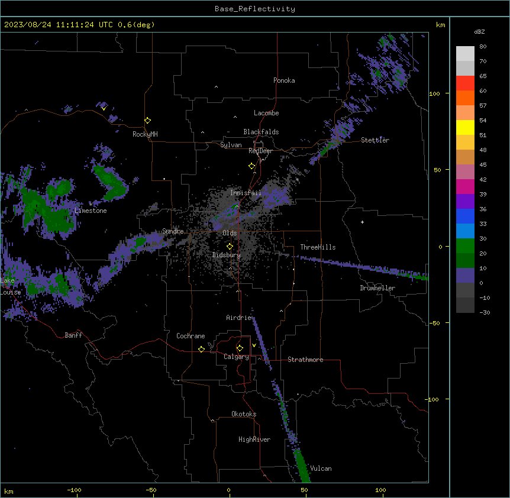Select the bright green 20-30 dBZ swatch

click(465, 246)
